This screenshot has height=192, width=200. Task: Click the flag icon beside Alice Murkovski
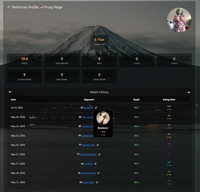78,154
